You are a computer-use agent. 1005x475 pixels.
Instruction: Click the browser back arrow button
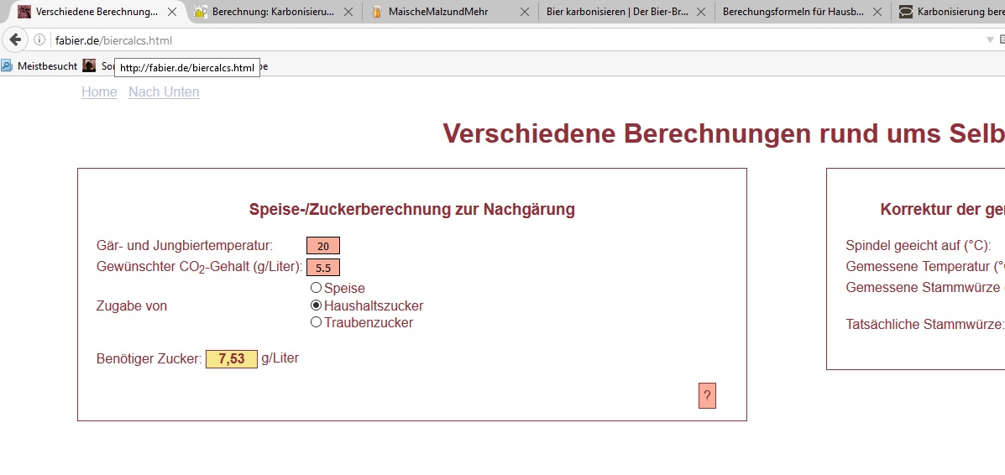click(14, 40)
